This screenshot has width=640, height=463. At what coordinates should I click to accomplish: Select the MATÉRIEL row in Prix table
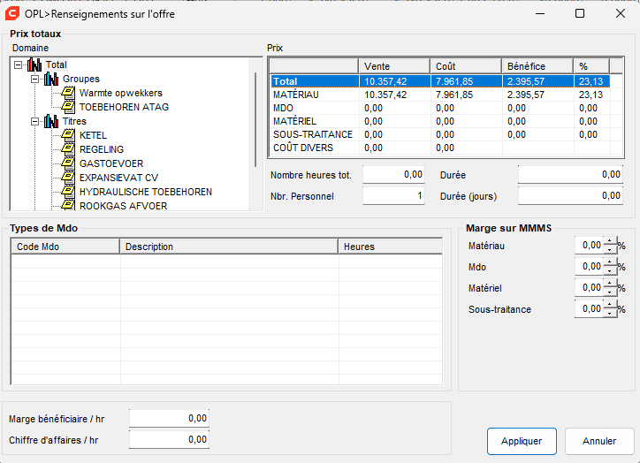click(x=440, y=121)
